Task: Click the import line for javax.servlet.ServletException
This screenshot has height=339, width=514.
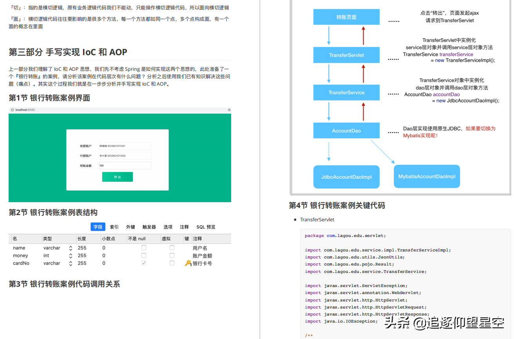Action: pos(356,285)
